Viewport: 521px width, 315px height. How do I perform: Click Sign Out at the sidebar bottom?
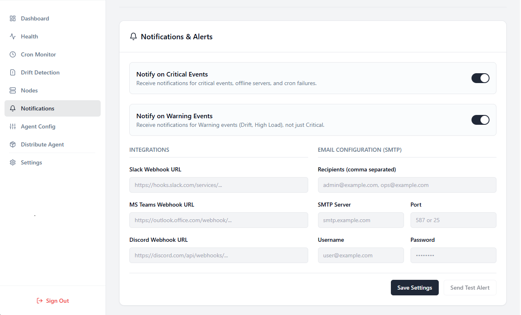pyautogui.click(x=53, y=301)
